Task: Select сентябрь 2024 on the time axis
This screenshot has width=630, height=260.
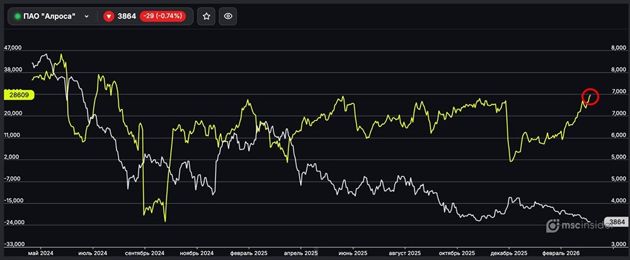Action: coord(145,252)
